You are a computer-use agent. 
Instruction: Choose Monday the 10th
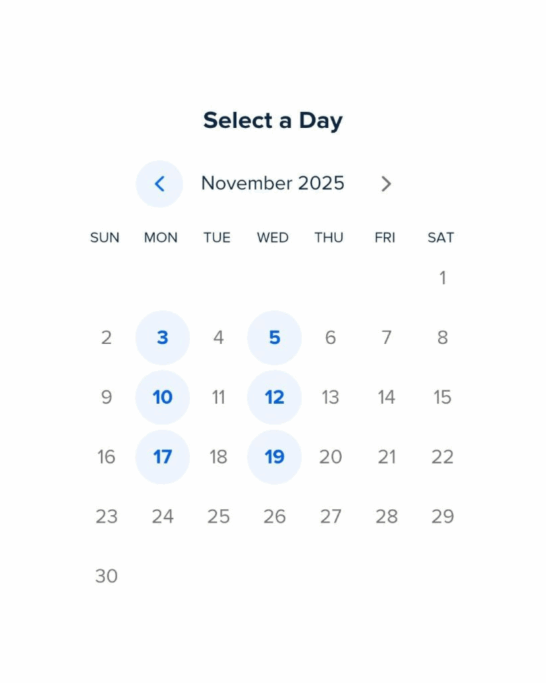[163, 398]
